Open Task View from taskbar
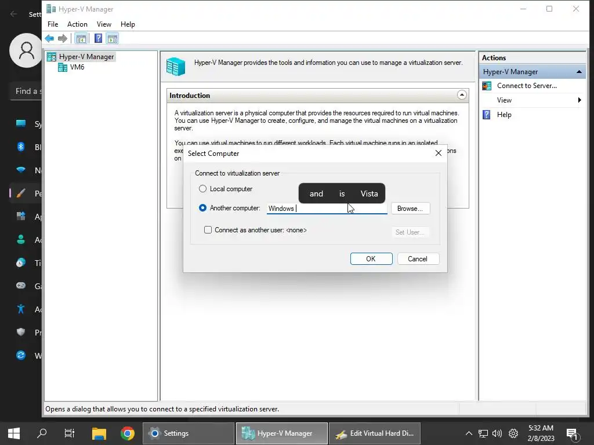The width and height of the screenshot is (594, 445). tap(70, 433)
